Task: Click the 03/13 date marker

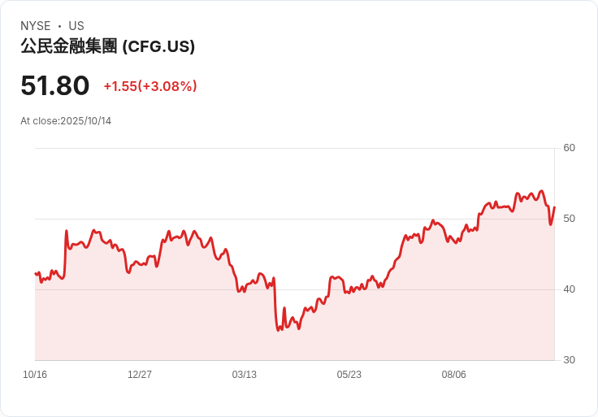Action: (245, 375)
